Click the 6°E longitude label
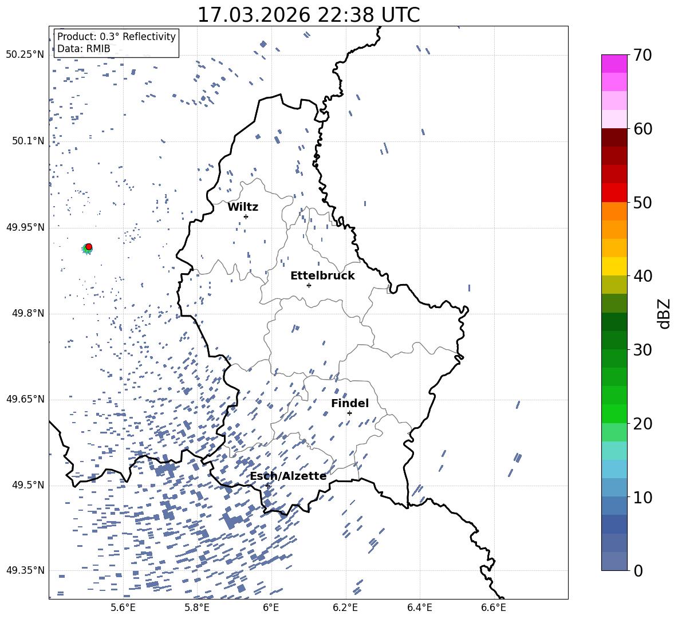 tap(271, 608)
